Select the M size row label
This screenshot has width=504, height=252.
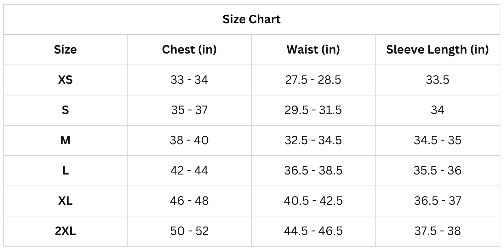pos(65,140)
